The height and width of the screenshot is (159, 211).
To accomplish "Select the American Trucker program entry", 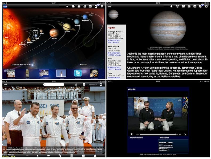I will 173,146.
